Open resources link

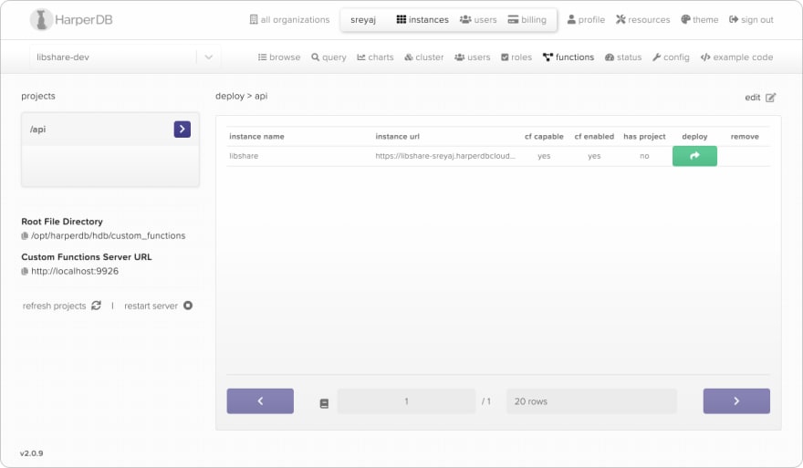click(642, 19)
